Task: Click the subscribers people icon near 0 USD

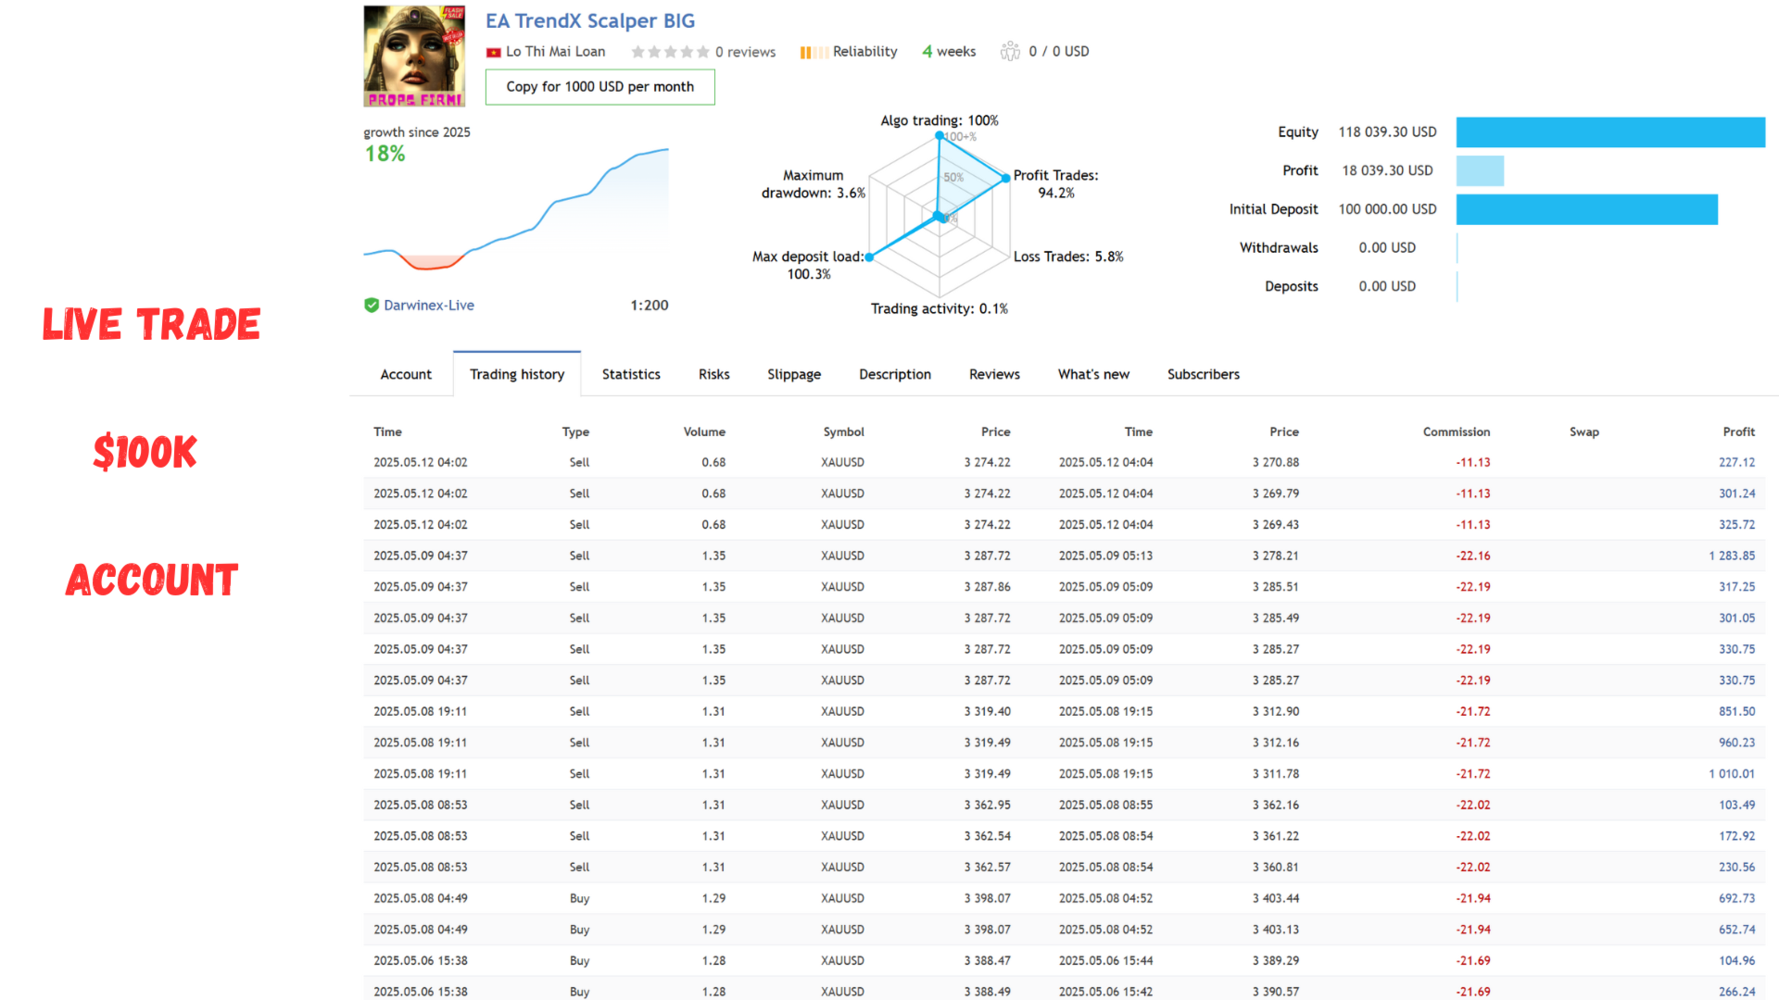Action: coord(1010,51)
